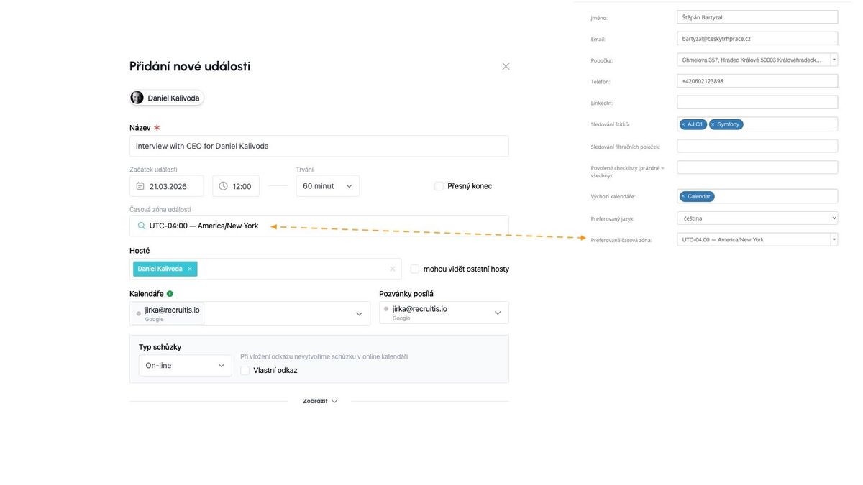
Task: Enable the Přesný konec checkbox
Action: 439,186
